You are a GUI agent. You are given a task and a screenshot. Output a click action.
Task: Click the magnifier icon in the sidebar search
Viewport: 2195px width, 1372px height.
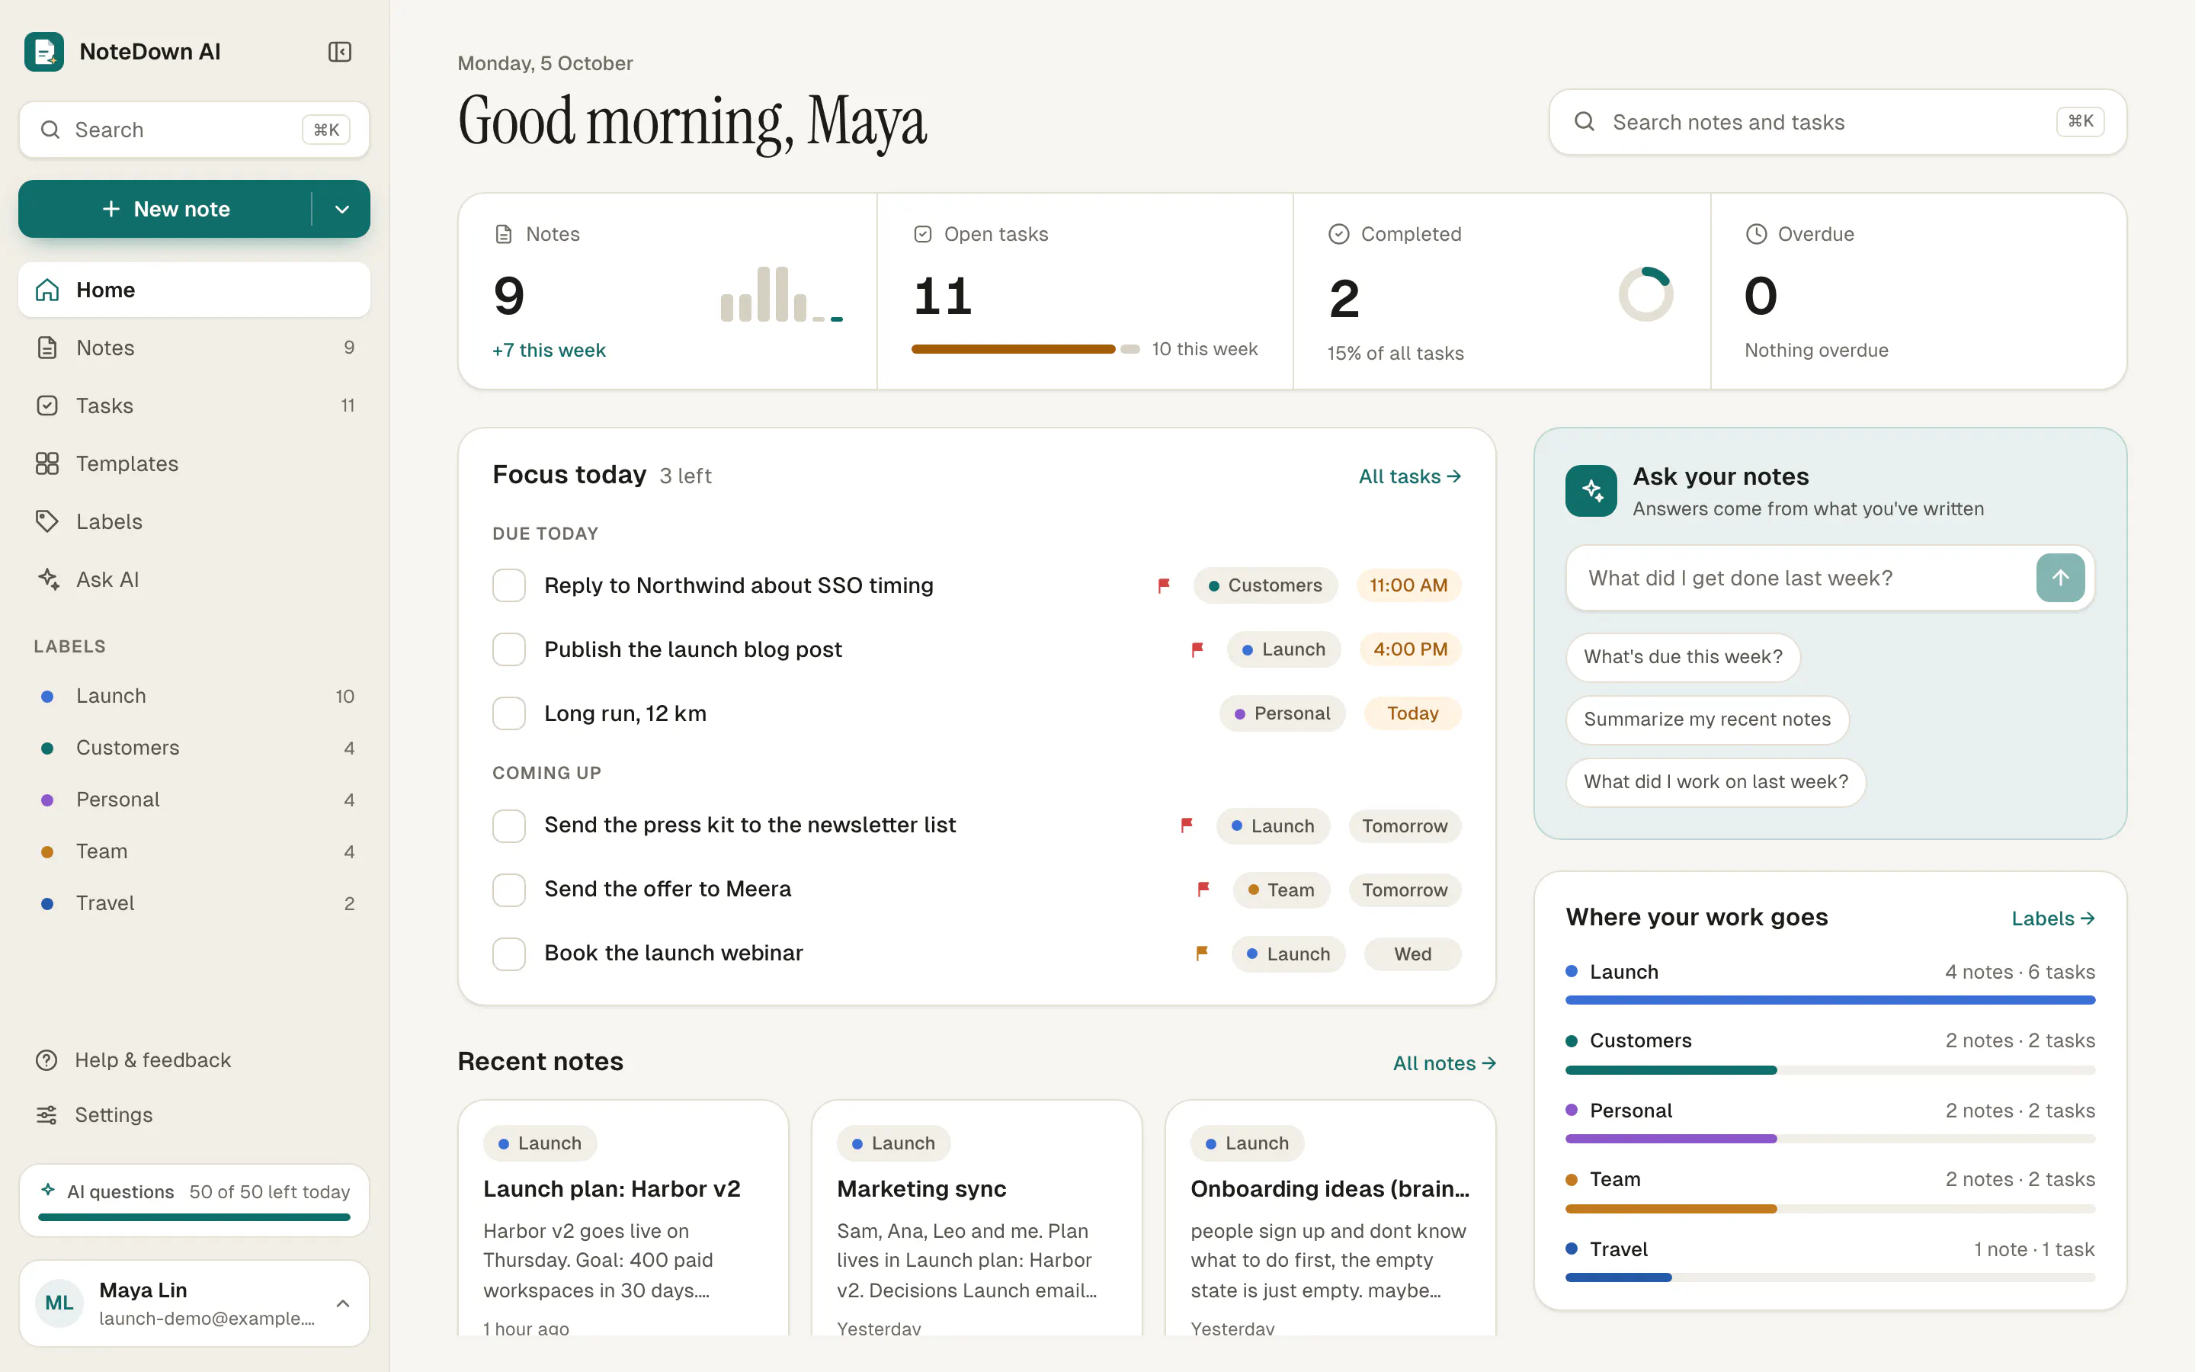(51, 130)
